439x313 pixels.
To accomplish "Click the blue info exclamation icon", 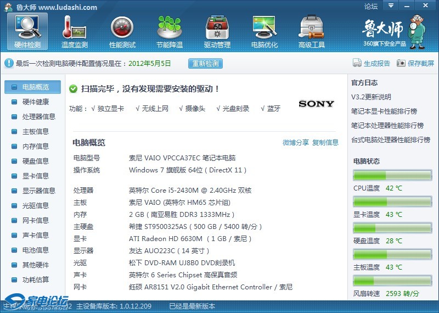I will 9,63.
